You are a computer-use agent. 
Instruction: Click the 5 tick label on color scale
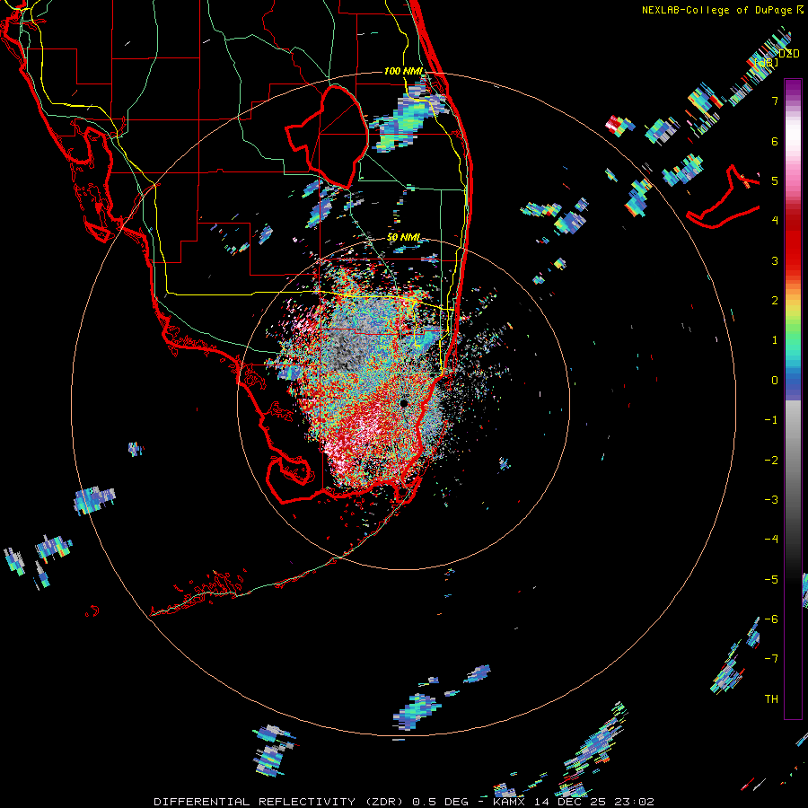(x=775, y=180)
